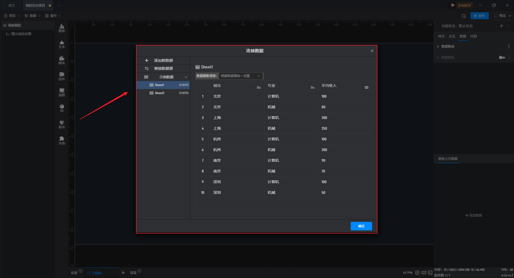Open 数据筛选 three-dot options menu

[x=509, y=57]
